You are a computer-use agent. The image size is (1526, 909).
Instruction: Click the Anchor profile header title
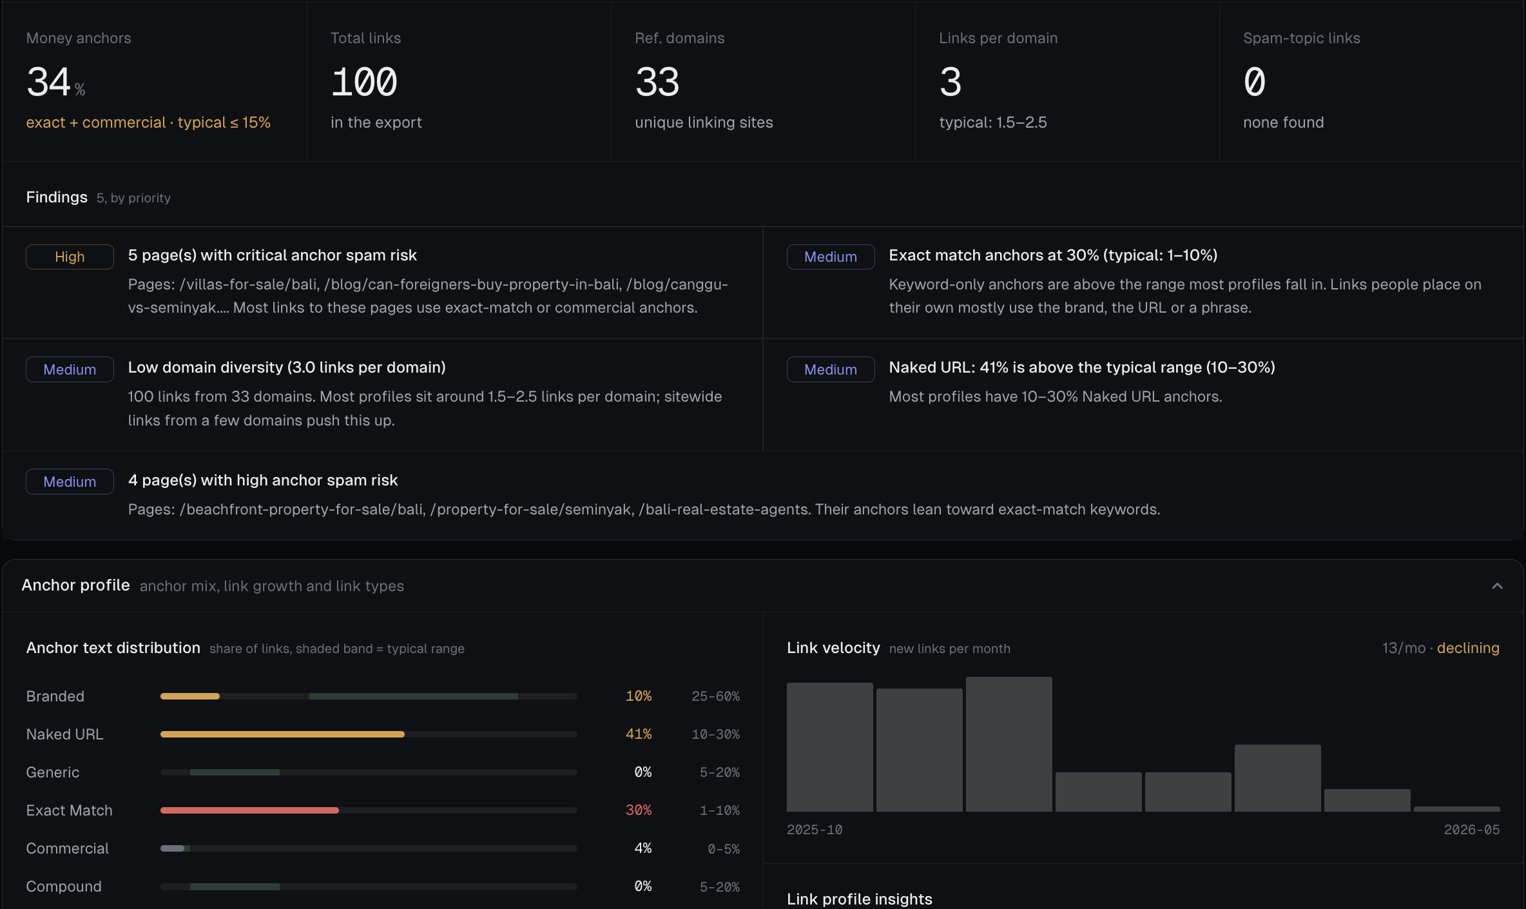(x=76, y=585)
